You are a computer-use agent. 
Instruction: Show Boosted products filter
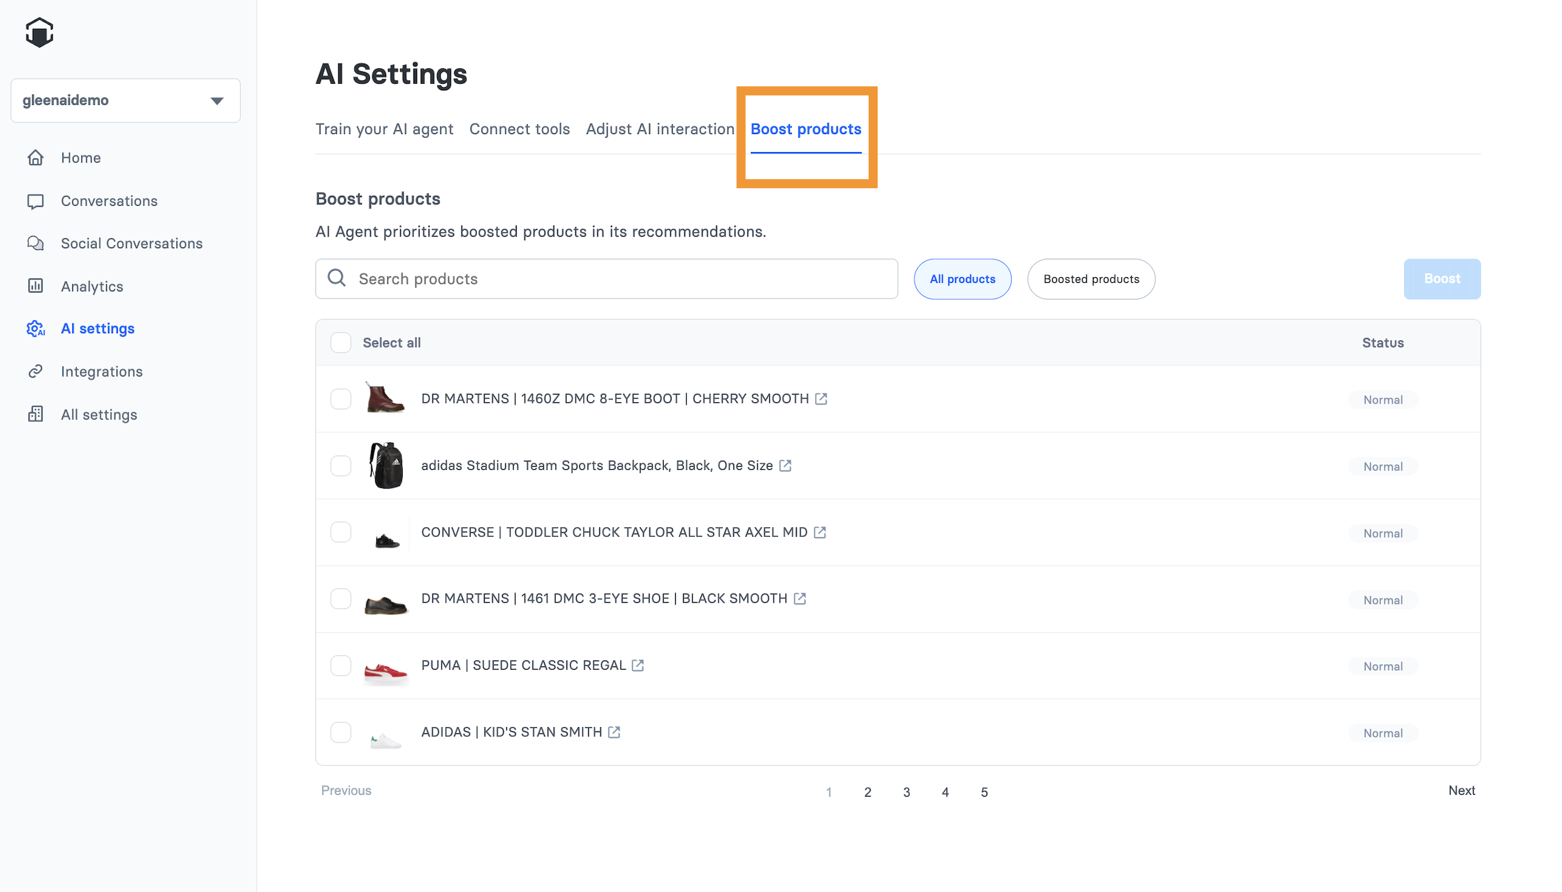coord(1091,278)
